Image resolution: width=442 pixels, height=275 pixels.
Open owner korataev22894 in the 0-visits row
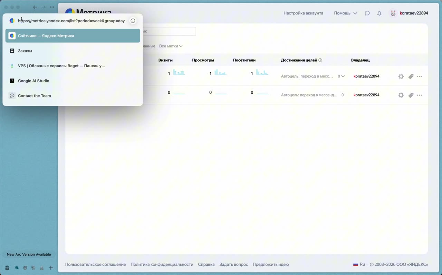pyautogui.click(x=366, y=95)
